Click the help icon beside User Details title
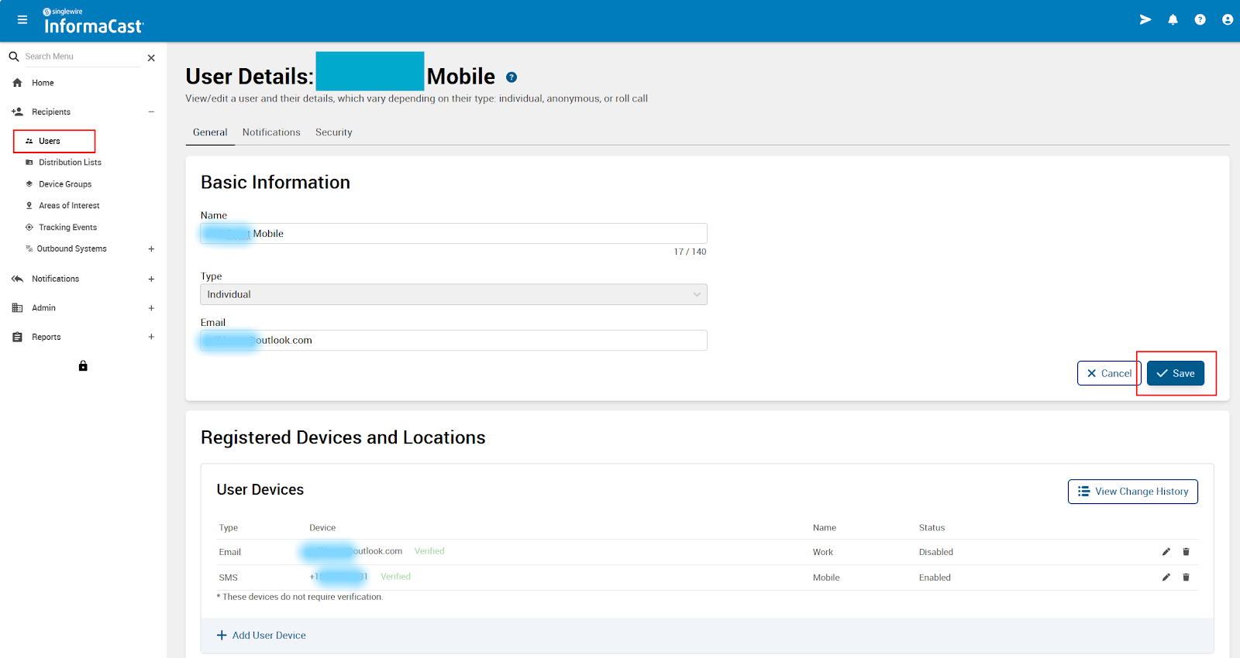Viewport: 1240px width, 658px height. (x=511, y=77)
